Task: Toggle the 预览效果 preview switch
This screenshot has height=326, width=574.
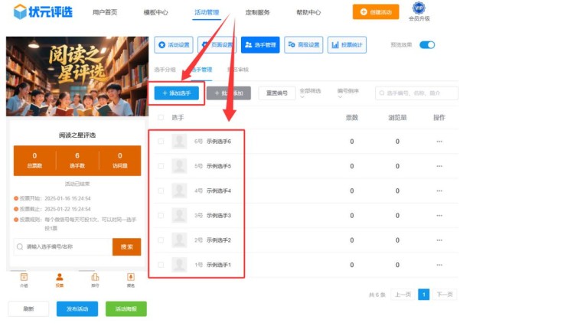Action: (427, 45)
